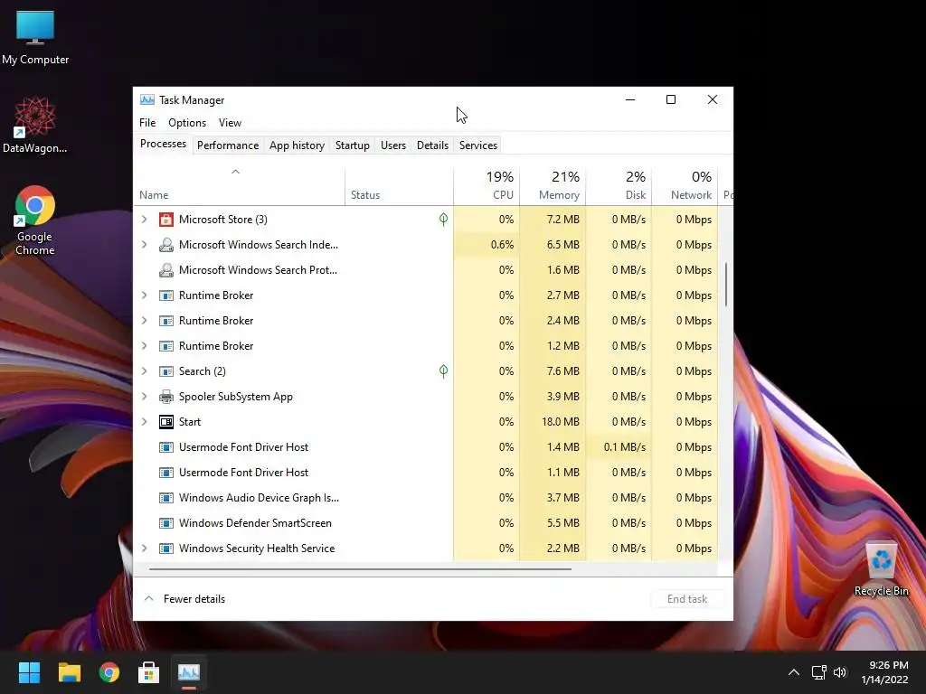The image size is (926, 694).
Task: Click the suspended leaf icon for Search
Action: (443, 371)
